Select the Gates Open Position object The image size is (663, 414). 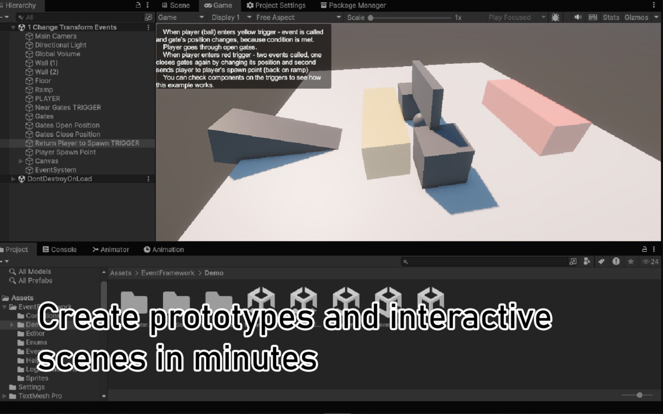tap(67, 125)
